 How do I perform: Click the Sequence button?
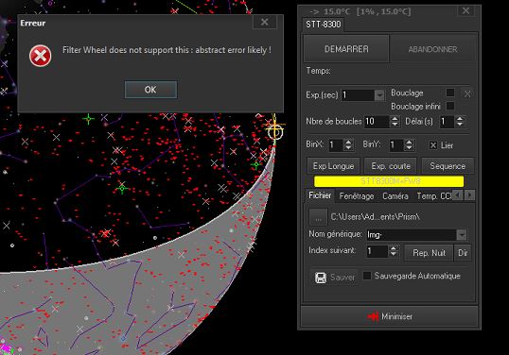448,166
